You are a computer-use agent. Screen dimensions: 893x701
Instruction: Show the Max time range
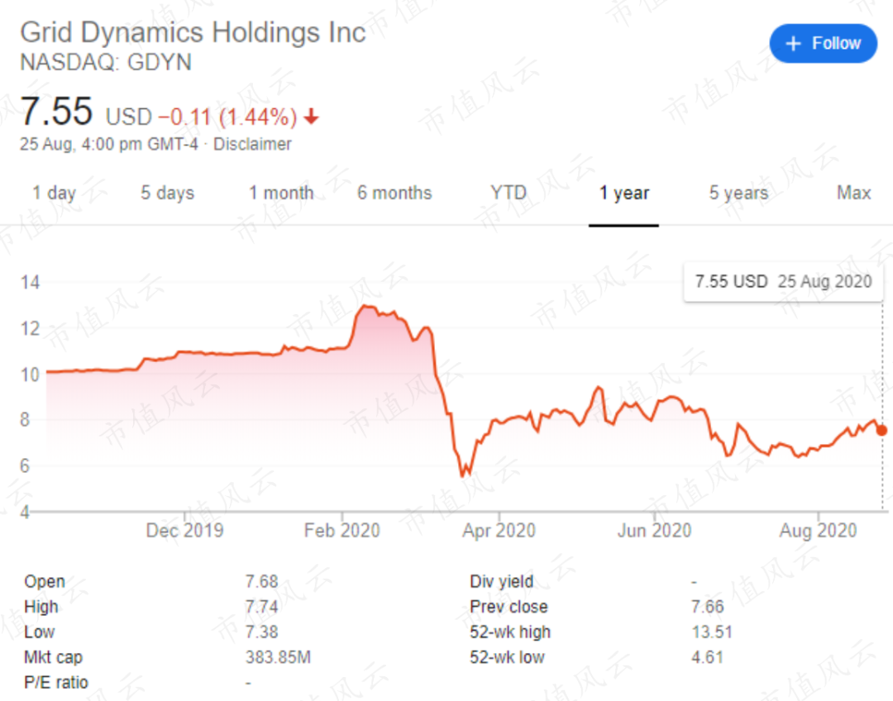click(853, 193)
